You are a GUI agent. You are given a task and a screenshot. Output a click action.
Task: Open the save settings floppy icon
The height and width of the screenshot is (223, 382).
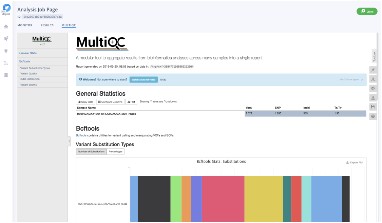pyautogui.click(x=373, y=107)
